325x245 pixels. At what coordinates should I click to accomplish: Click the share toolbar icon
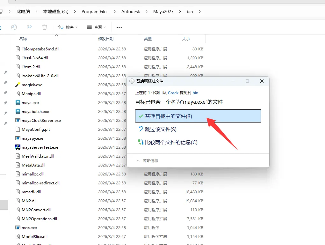click(x=29, y=27)
